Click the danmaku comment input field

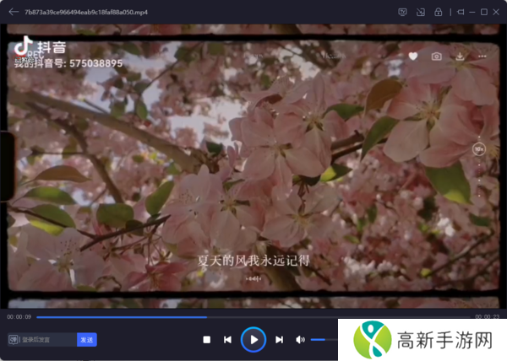(47, 339)
